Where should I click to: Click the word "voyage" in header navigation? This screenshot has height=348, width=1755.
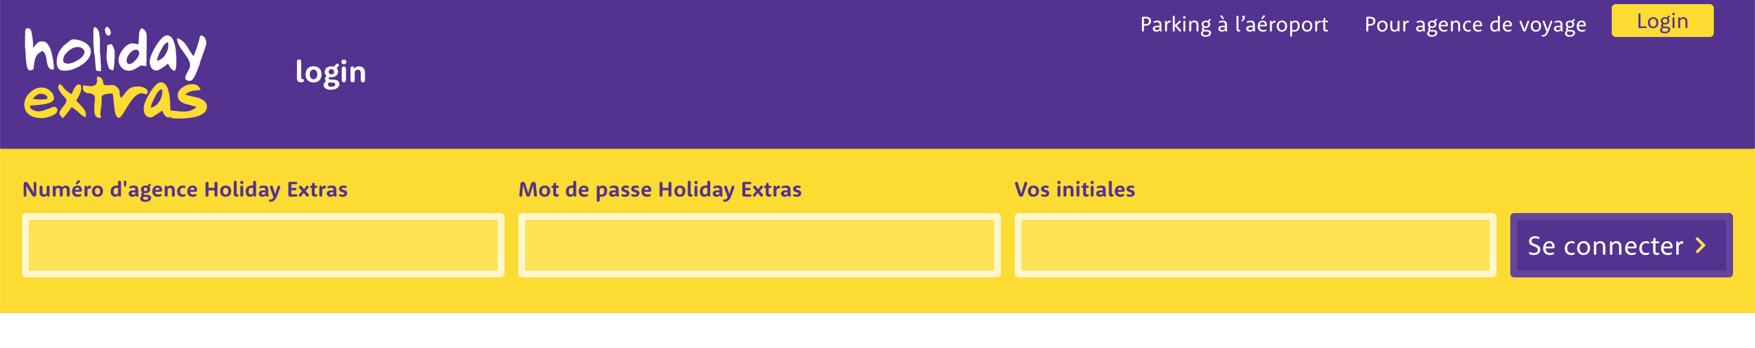[x=1552, y=25]
